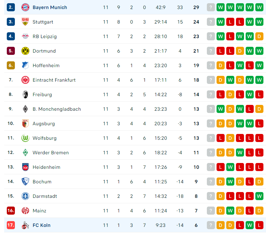Click the RB Leipzig logo
Viewport: 266px width, 234px height.
point(25,36)
